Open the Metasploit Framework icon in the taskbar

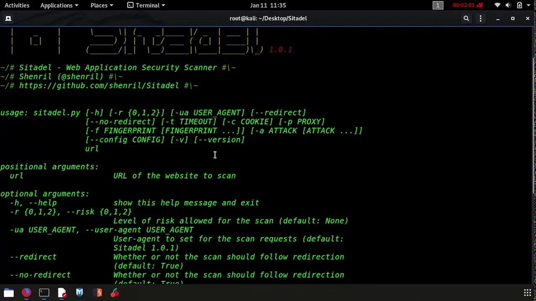(80, 293)
